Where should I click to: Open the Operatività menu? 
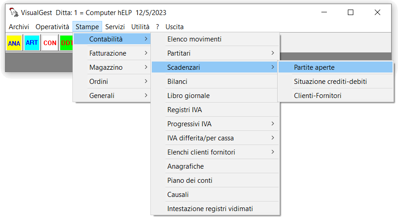pos(52,26)
